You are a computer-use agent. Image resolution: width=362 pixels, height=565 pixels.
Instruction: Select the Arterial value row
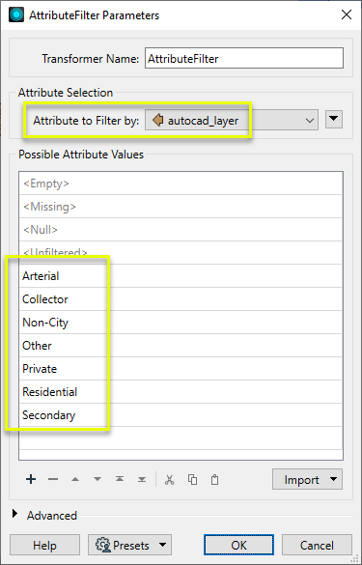tap(181, 276)
